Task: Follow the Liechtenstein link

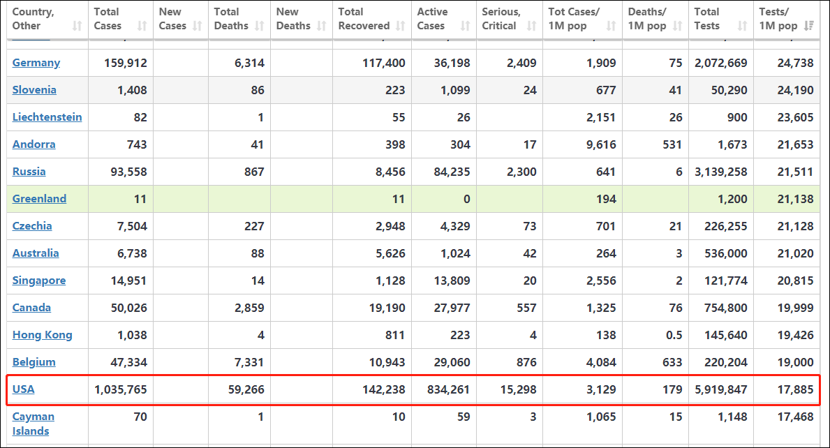Action: point(47,117)
